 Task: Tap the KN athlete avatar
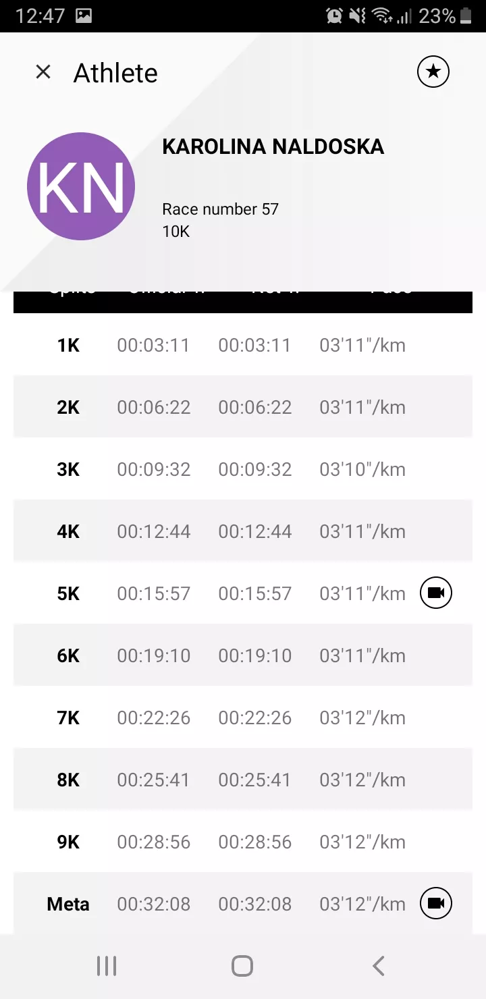coord(81,186)
